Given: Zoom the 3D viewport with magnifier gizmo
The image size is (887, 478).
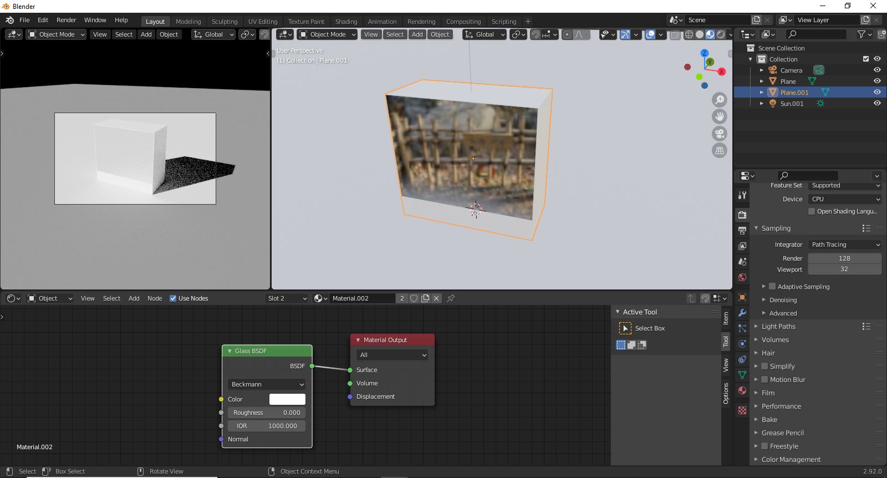Looking at the screenshot, I should 720,100.
